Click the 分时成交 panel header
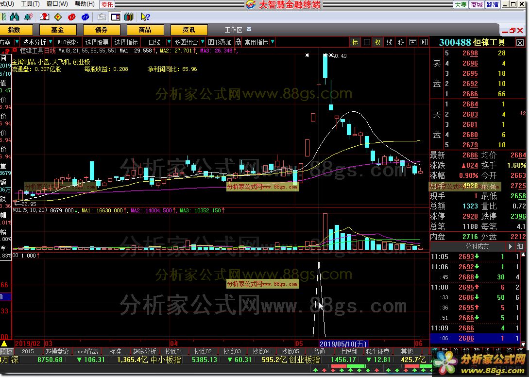The width and height of the screenshot is (530, 378). click(477, 246)
